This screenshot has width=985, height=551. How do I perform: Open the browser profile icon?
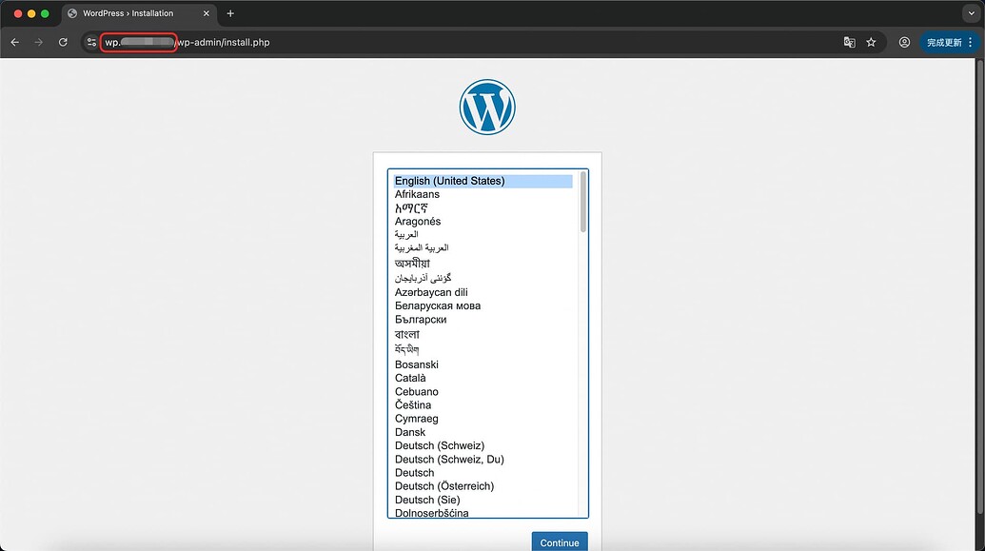[904, 42]
